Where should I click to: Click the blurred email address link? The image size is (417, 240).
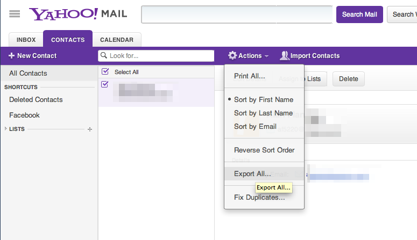click(x=338, y=177)
